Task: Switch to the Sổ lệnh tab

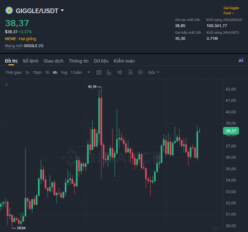Action: click(30, 61)
